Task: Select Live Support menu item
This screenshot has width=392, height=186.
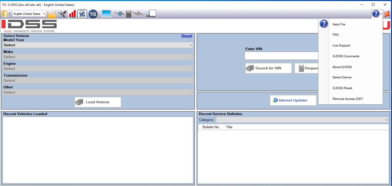Action: 351,45
